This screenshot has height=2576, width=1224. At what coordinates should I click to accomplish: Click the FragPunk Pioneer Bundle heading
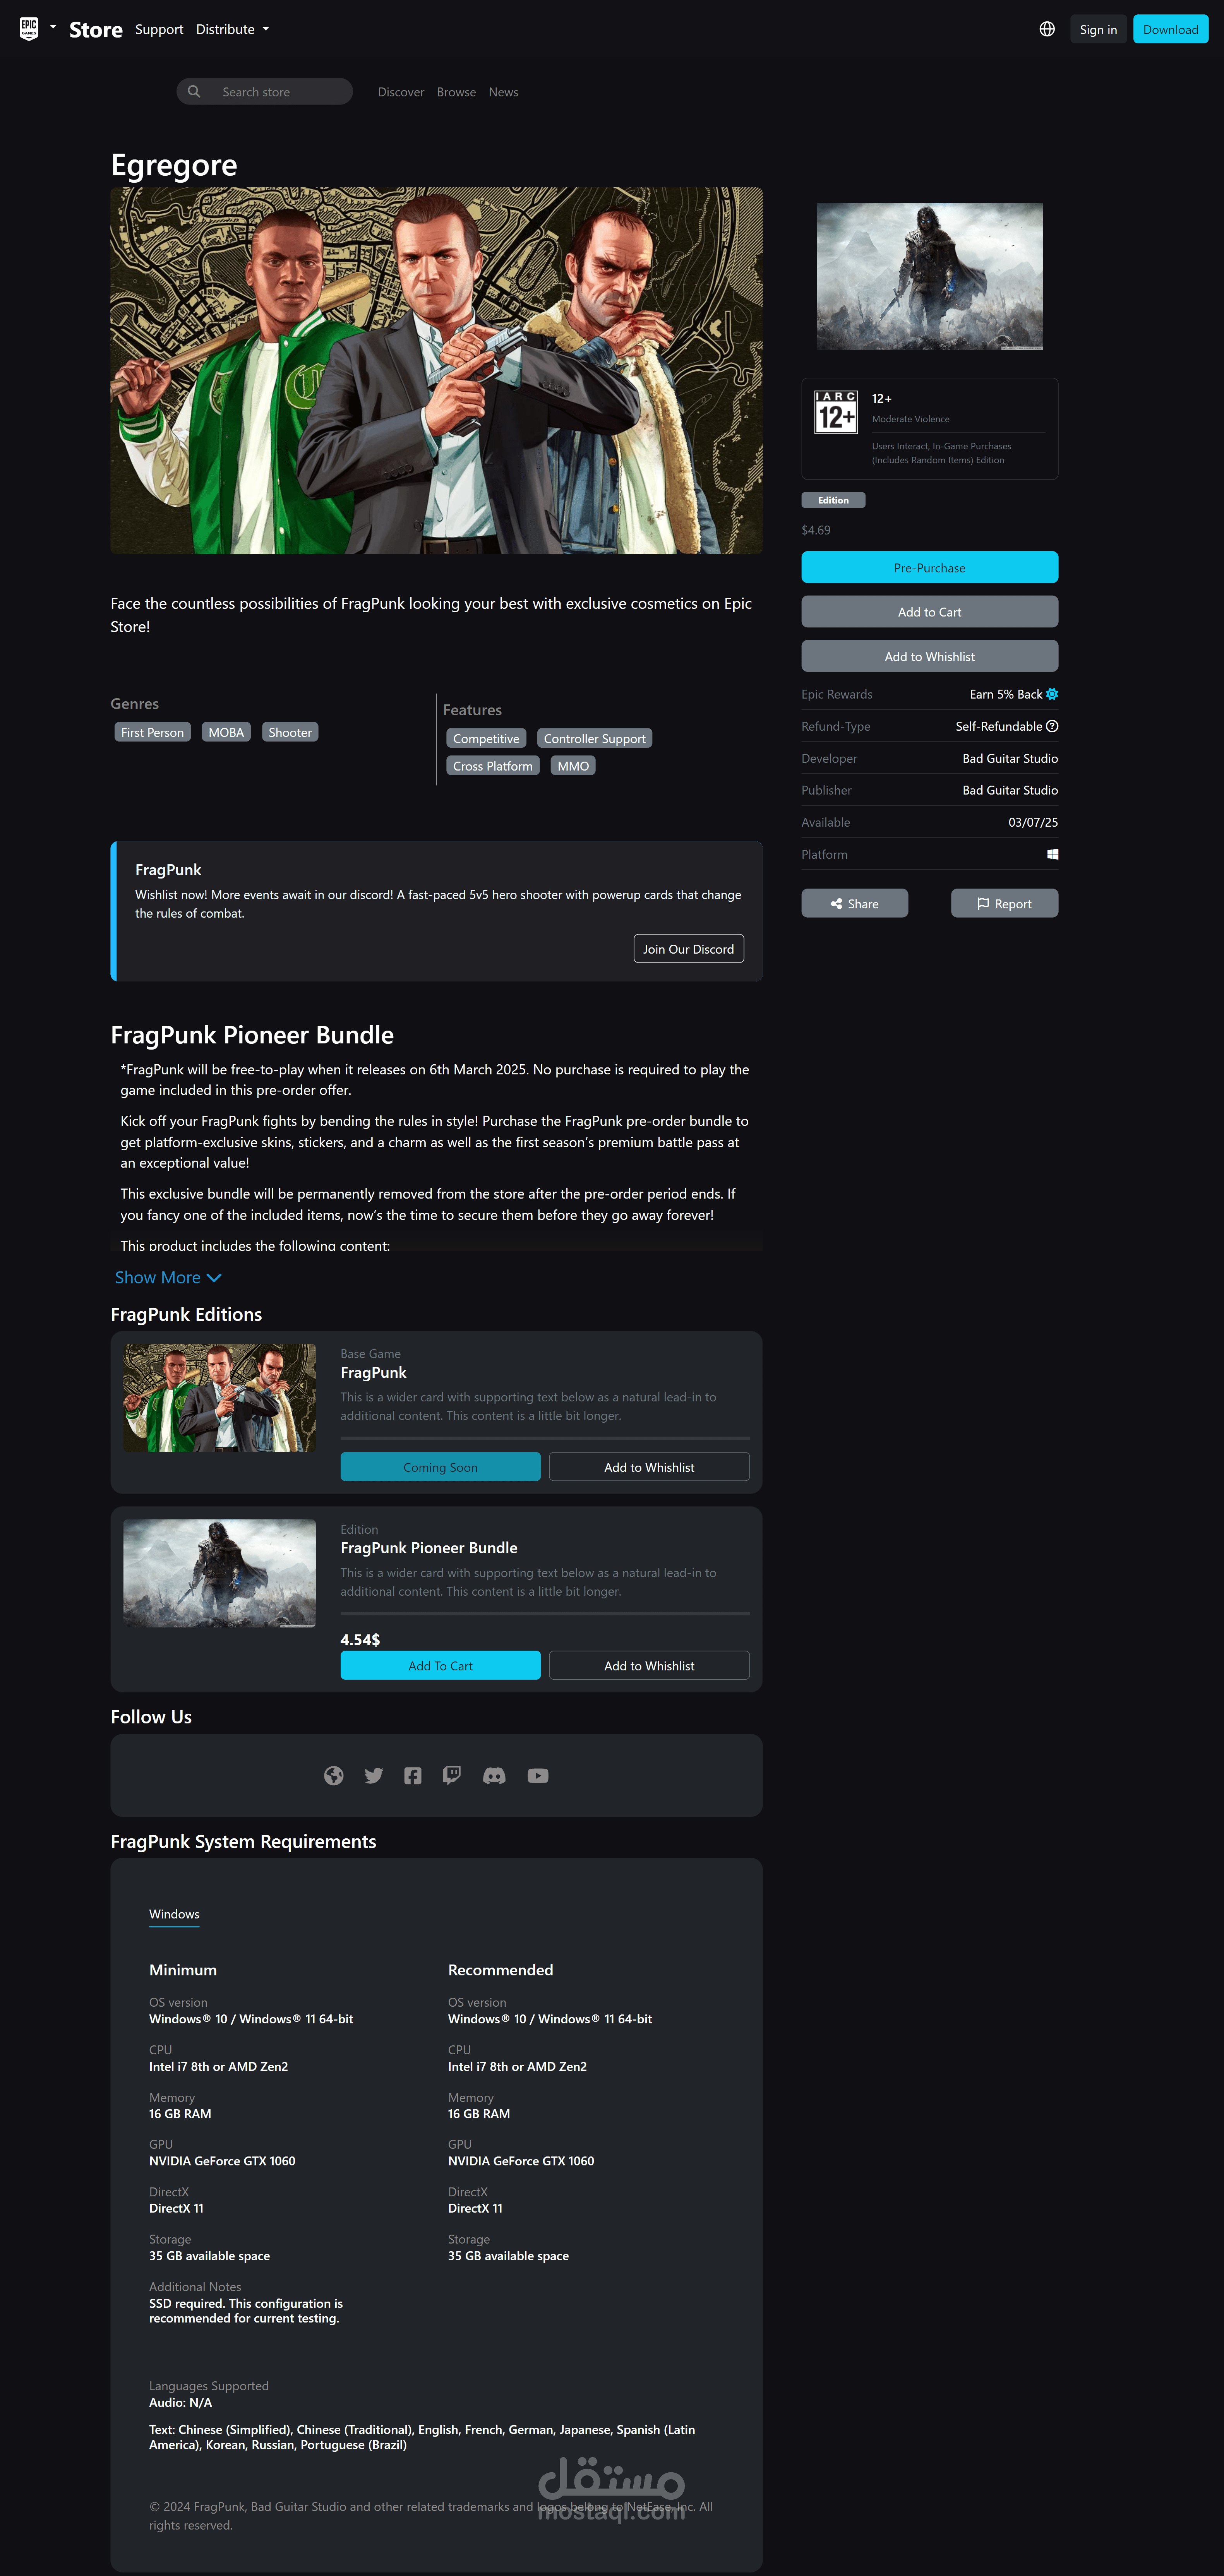pos(252,1035)
